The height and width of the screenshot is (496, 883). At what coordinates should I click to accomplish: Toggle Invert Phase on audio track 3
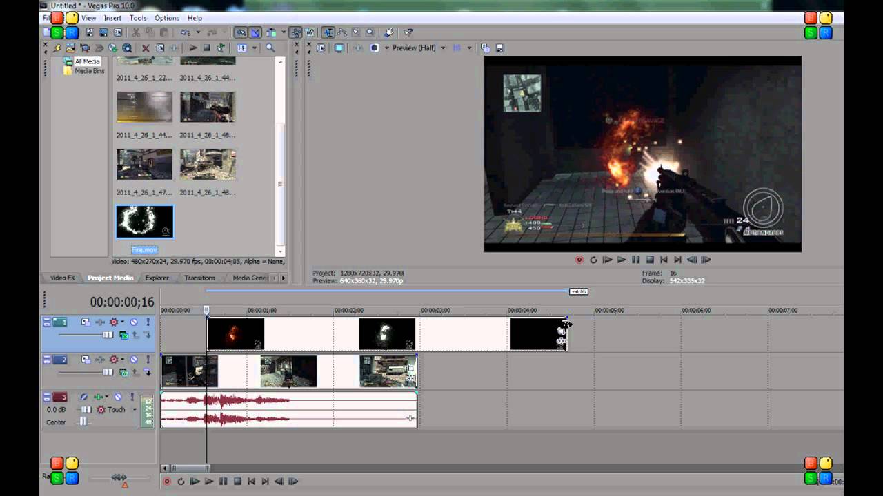coord(84,397)
